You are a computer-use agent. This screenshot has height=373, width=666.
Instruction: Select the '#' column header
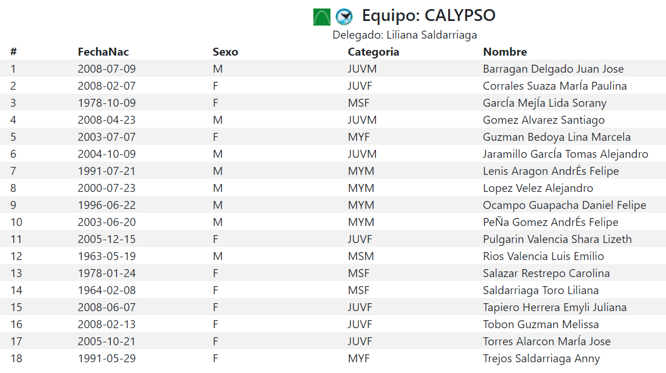click(14, 52)
